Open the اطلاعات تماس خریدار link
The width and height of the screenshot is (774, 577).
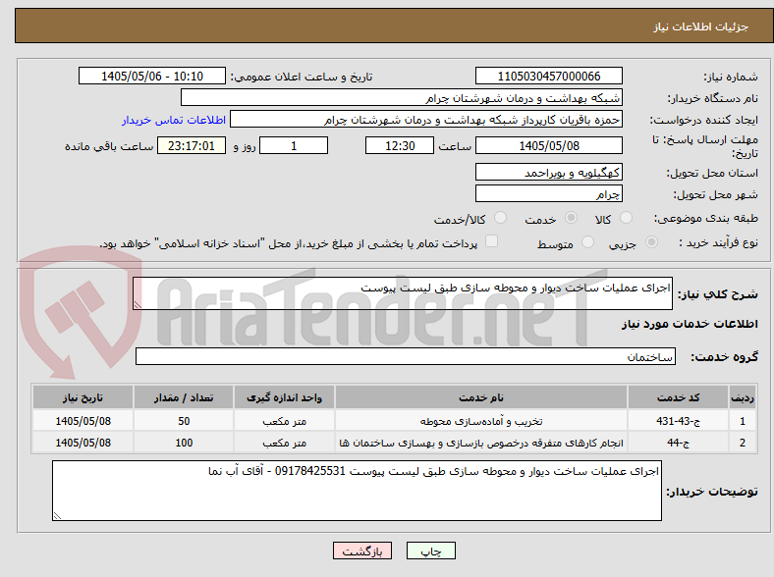[174, 120]
